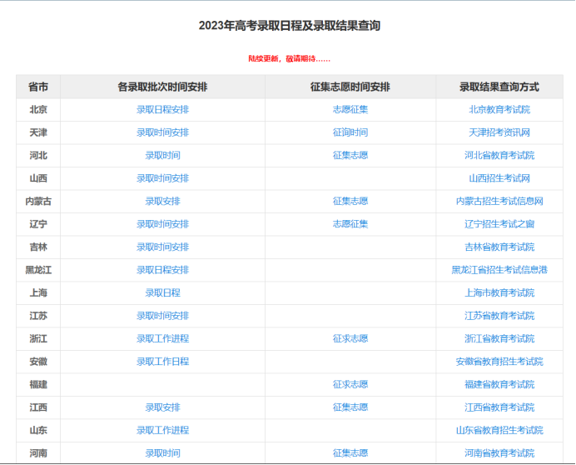Visit 江苏省教育考试院 link

[x=499, y=316]
